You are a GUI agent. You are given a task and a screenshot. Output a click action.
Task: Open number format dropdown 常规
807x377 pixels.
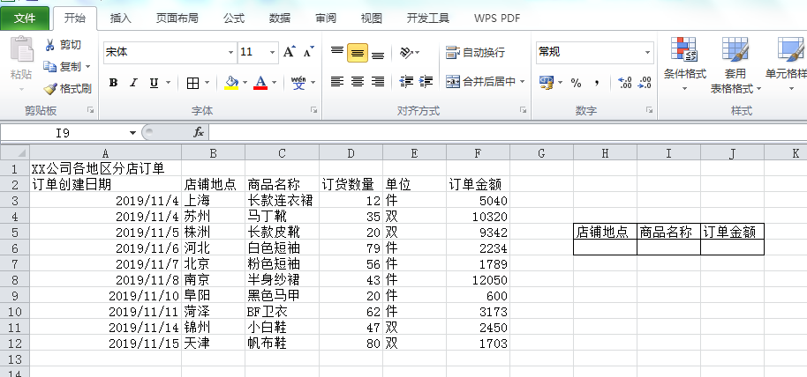pos(647,52)
